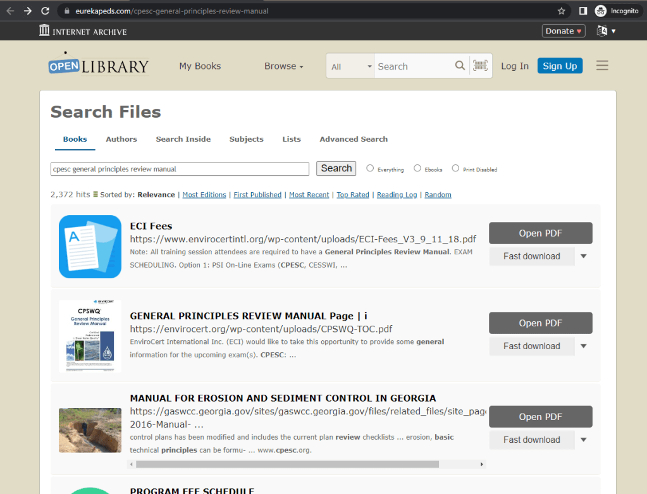Expand download options arrow for ECI Fees
Viewport: 647px width, 494px height.
(x=583, y=256)
